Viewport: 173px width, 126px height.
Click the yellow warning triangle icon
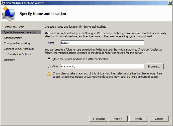[x=49, y=74]
